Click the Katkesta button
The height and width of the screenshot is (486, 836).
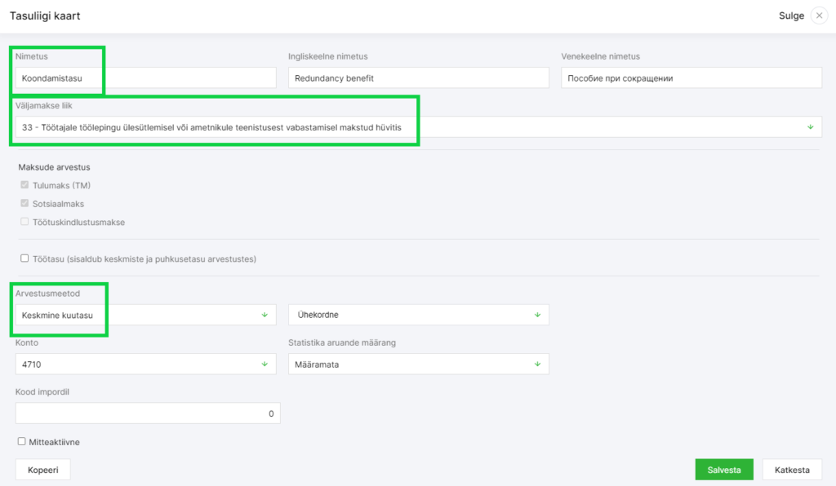792,470
